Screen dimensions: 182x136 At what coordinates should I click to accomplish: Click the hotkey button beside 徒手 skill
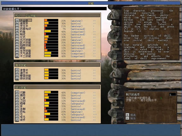point(17,120)
